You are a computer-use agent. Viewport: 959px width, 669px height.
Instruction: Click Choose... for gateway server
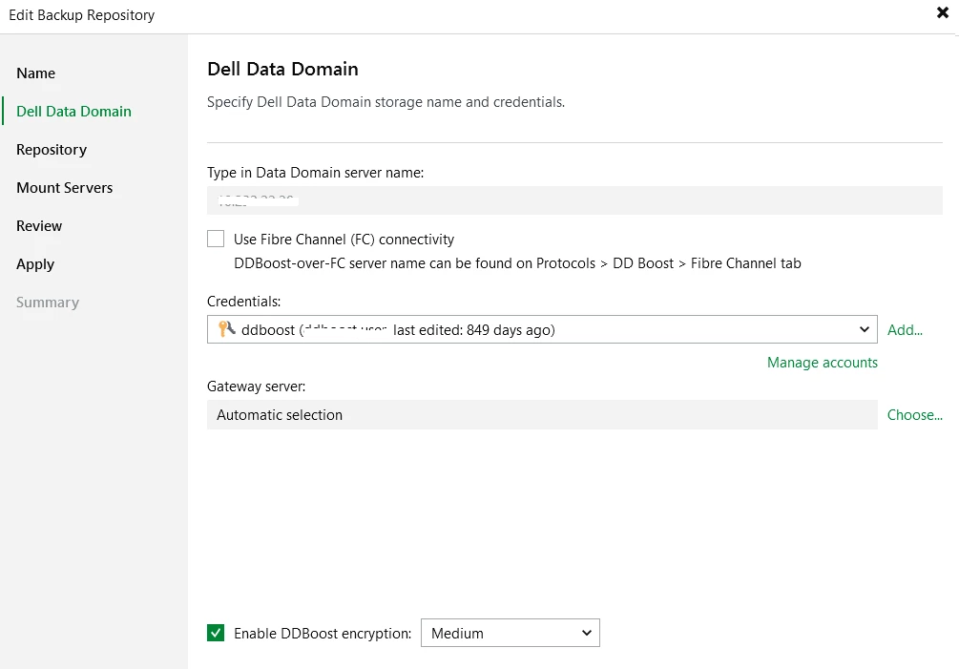[914, 415]
